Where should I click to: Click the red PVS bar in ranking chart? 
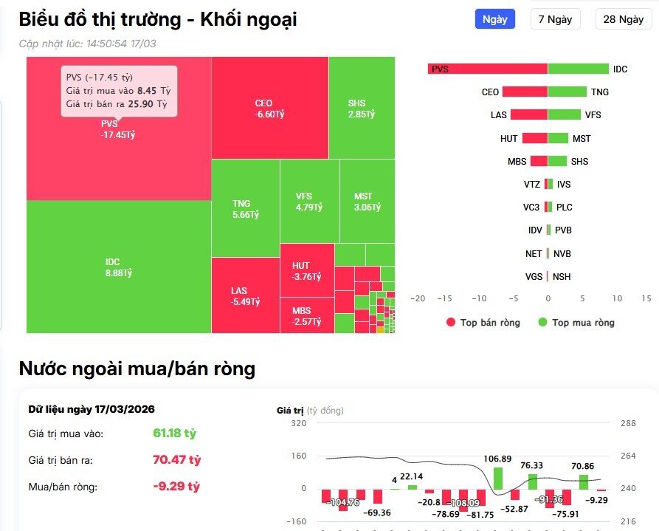pos(487,69)
